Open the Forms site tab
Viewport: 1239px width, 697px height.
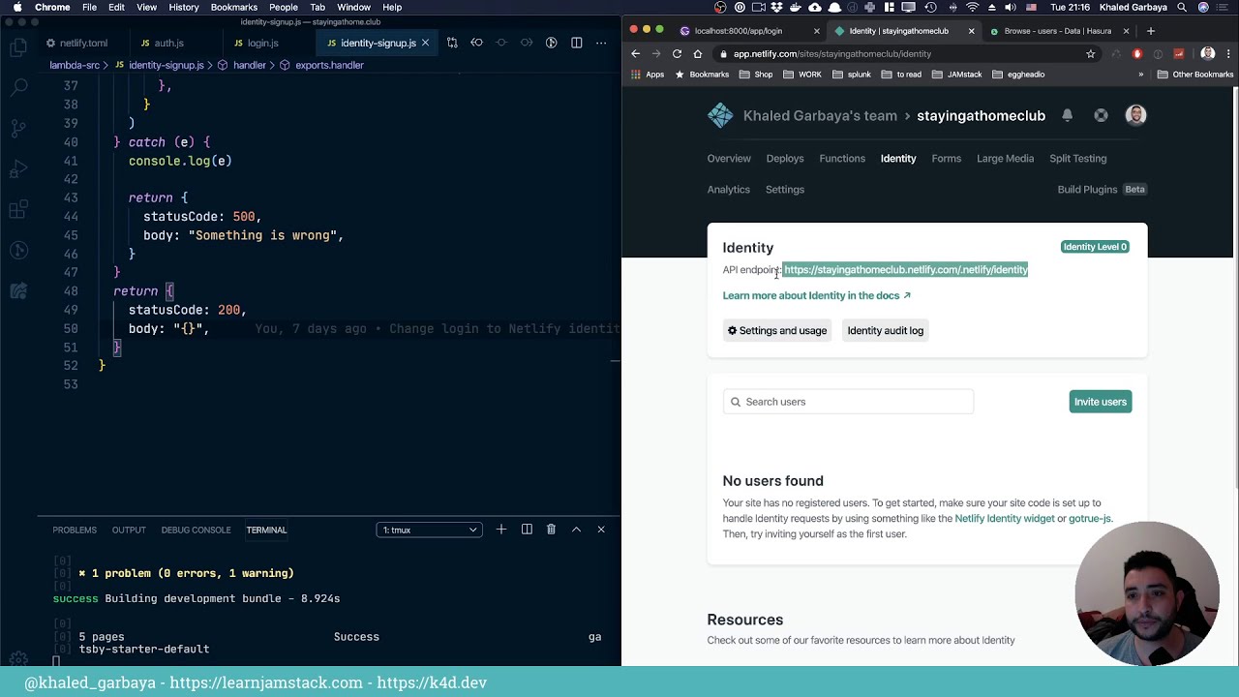(x=947, y=159)
